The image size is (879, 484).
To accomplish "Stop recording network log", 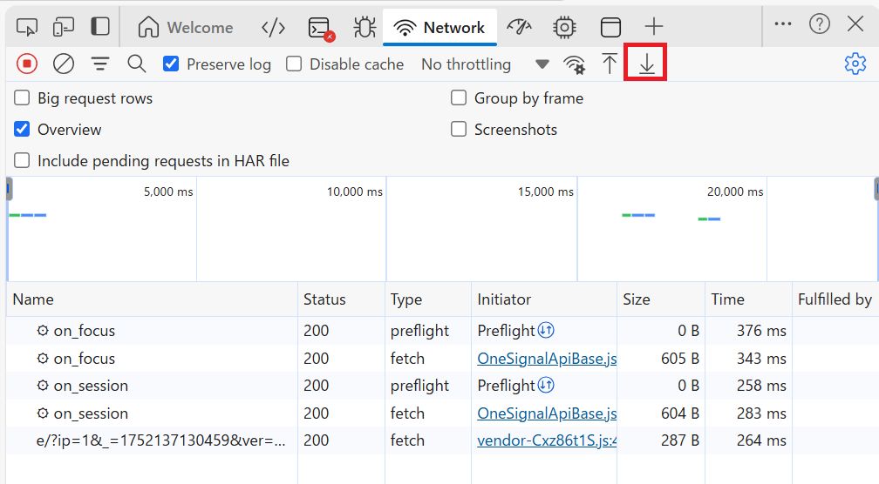I will [x=27, y=64].
